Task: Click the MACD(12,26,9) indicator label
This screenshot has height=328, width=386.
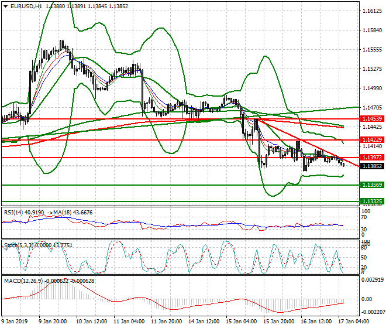Action: (22, 281)
